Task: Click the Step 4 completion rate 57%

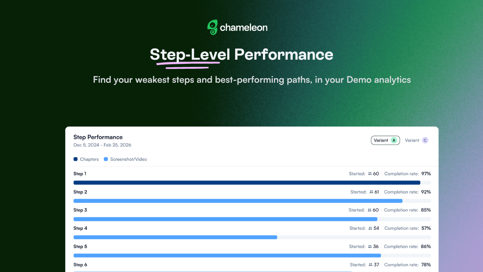Action: coord(426,228)
